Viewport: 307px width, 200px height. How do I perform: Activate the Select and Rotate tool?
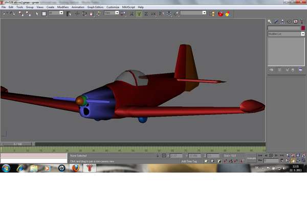(84, 14)
